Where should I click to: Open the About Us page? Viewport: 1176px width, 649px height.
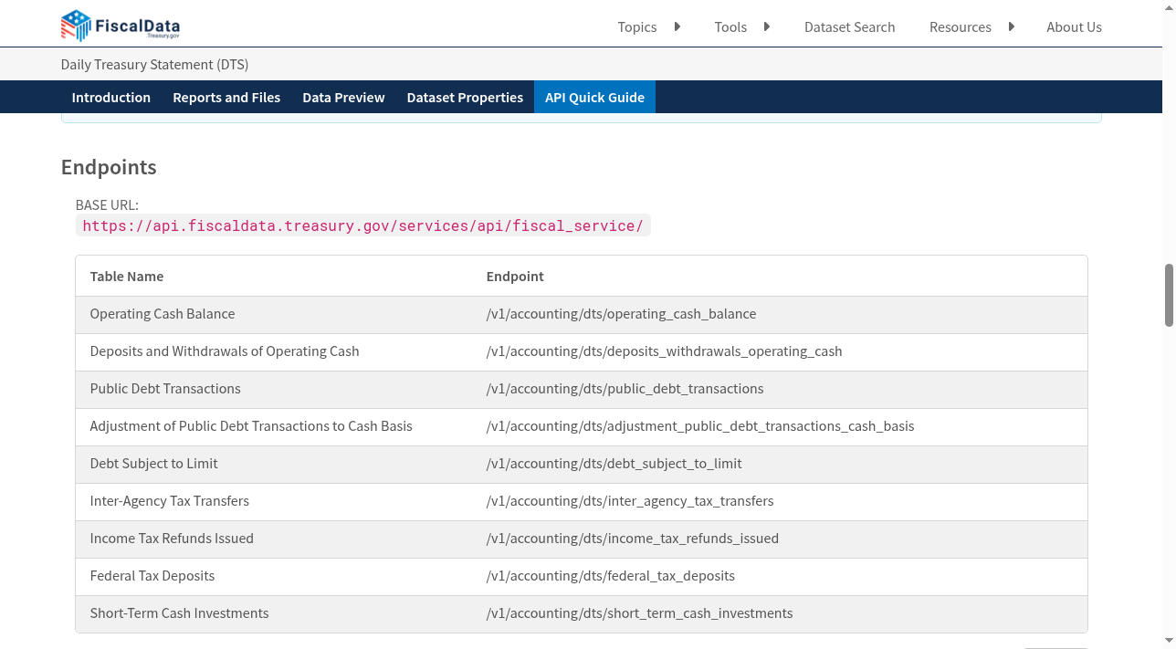[1074, 27]
